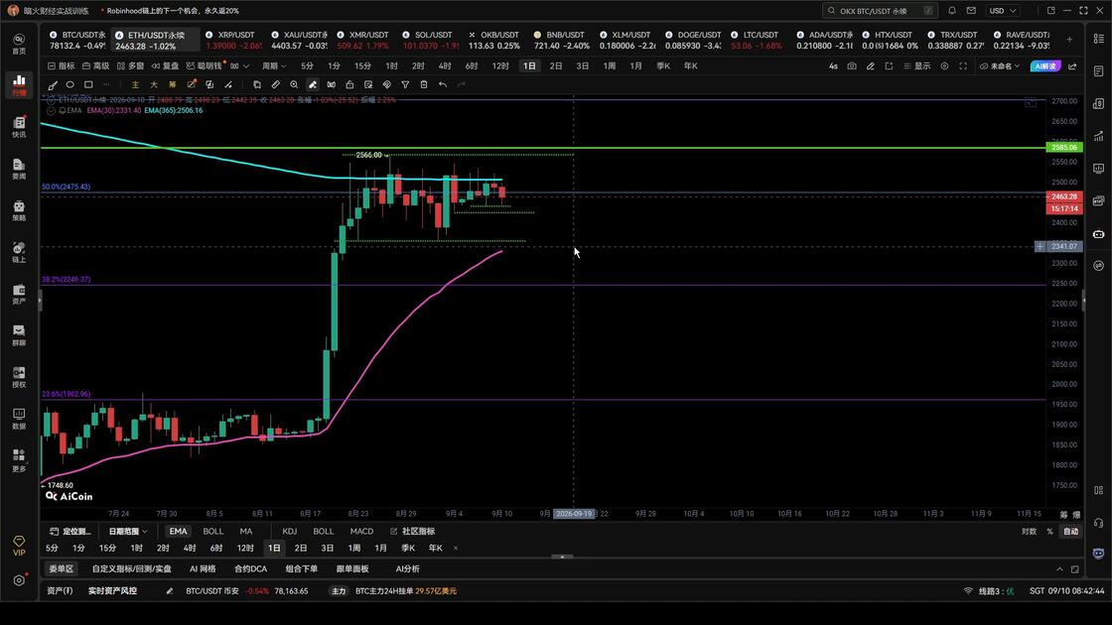Click the red 2463.28 current price label

pos(1063,196)
